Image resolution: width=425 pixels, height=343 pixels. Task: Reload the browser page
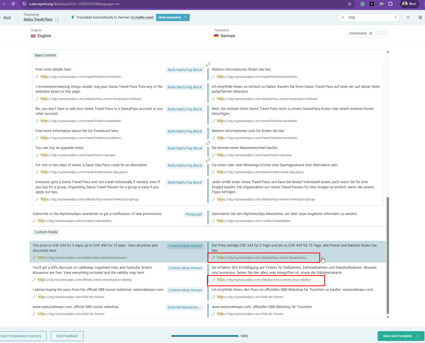[13, 4]
